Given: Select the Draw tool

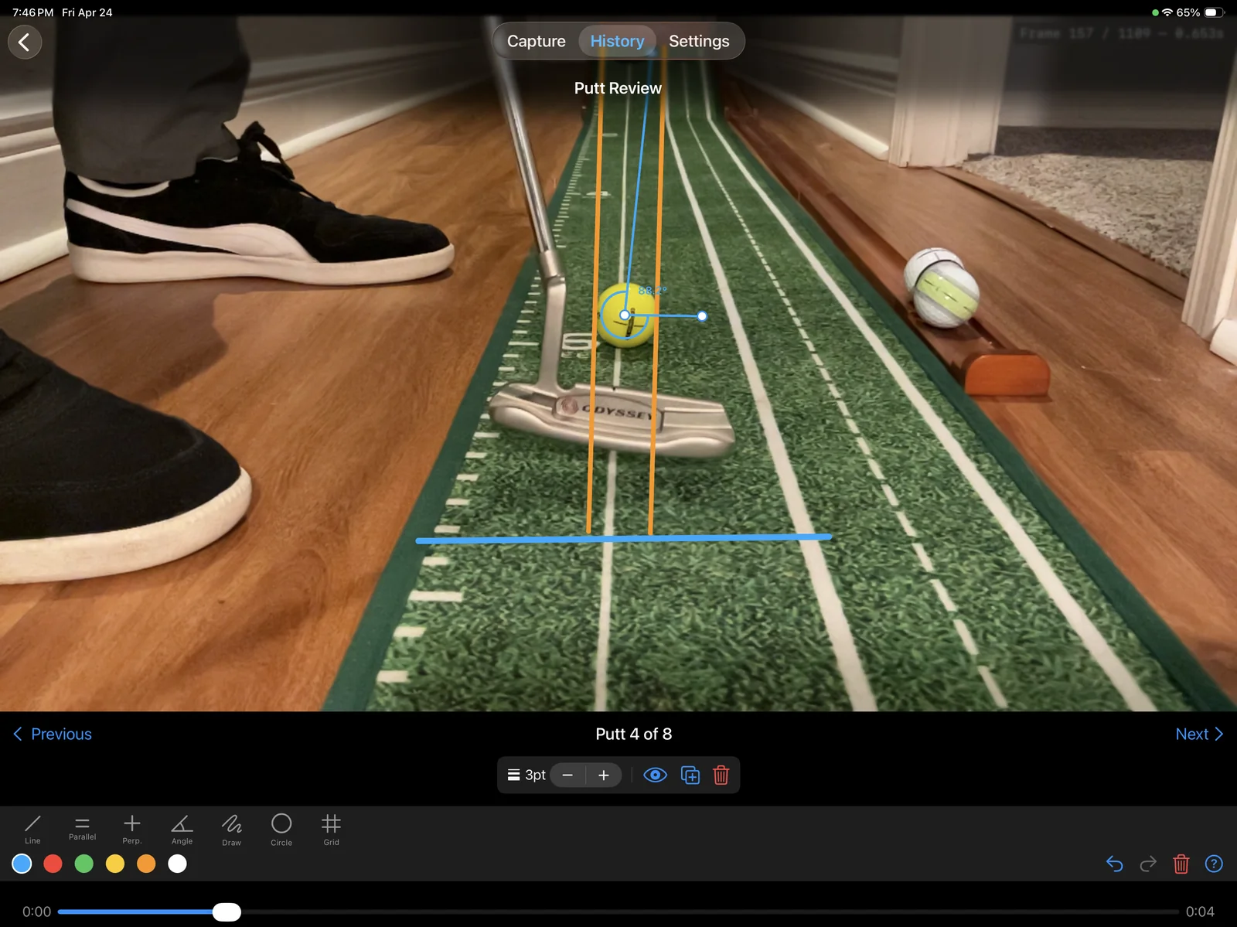Looking at the screenshot, I should pyautogui.click(x=231, y=830).
